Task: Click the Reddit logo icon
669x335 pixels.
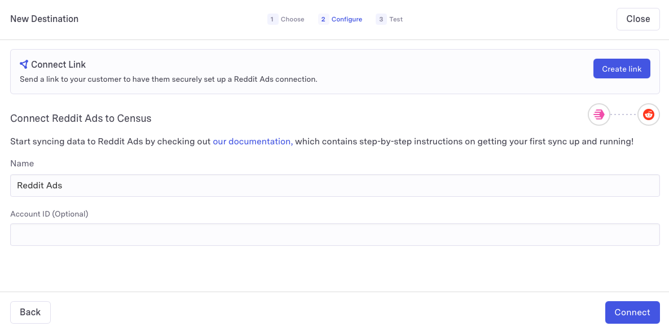Action: tap(648, 114)
